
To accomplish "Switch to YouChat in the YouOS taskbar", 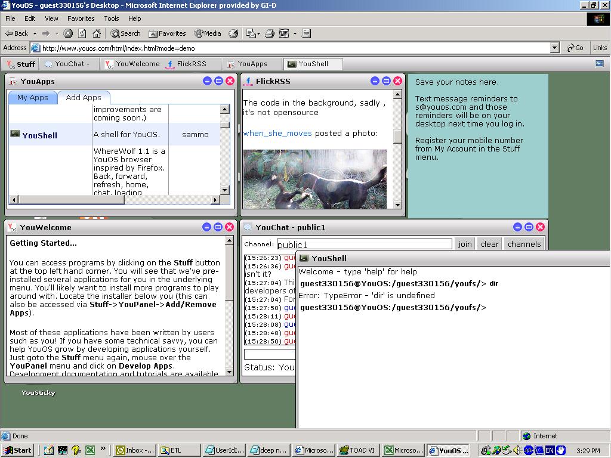I will click(x=69, y=64).
